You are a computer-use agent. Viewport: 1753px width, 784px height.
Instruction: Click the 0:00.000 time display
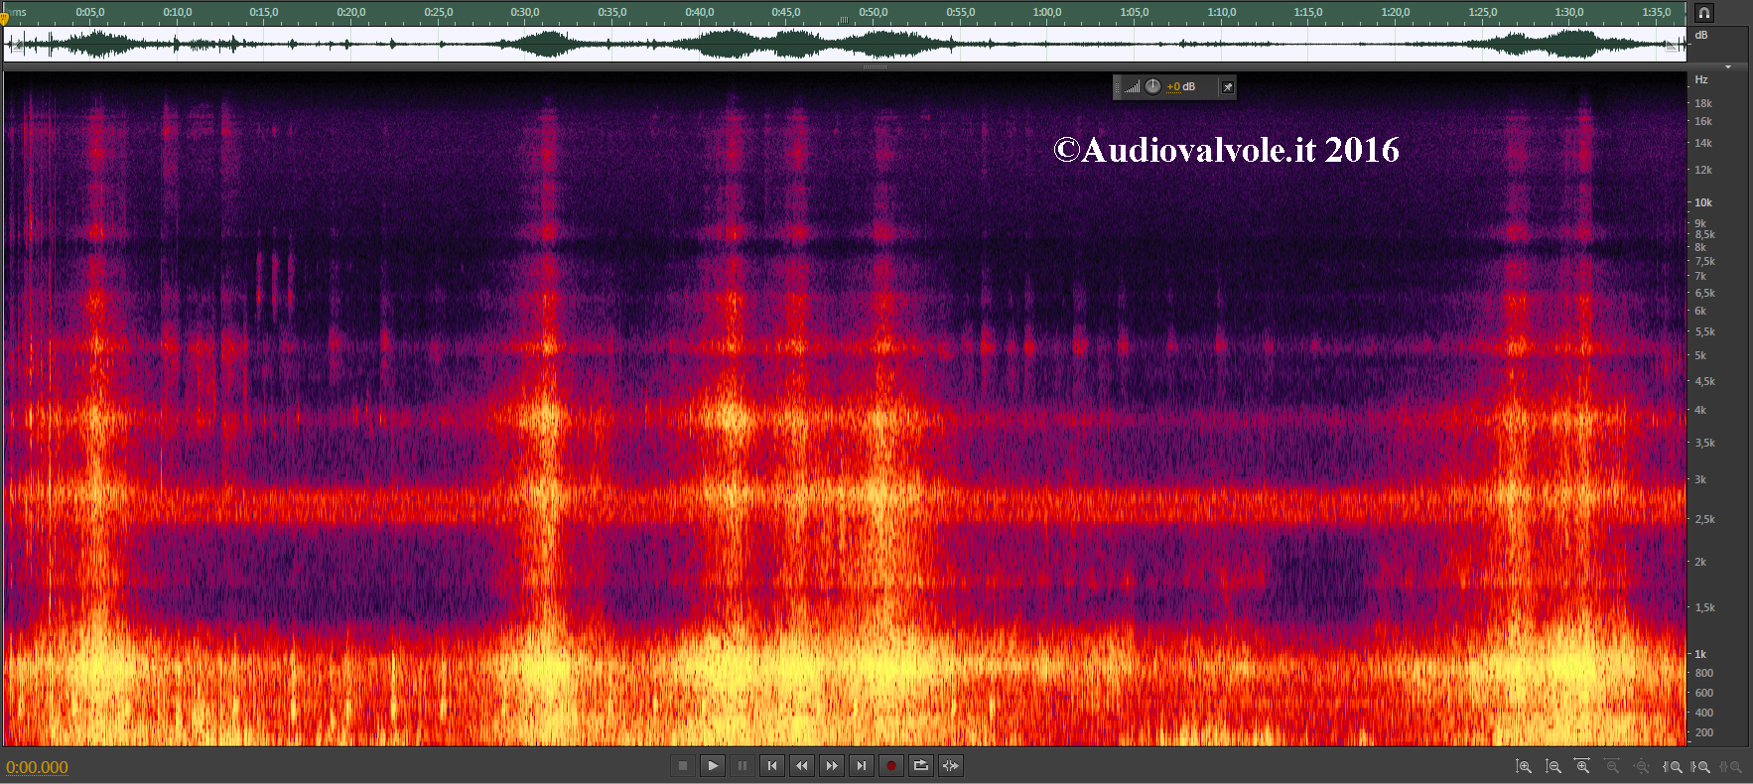(38, 767)
